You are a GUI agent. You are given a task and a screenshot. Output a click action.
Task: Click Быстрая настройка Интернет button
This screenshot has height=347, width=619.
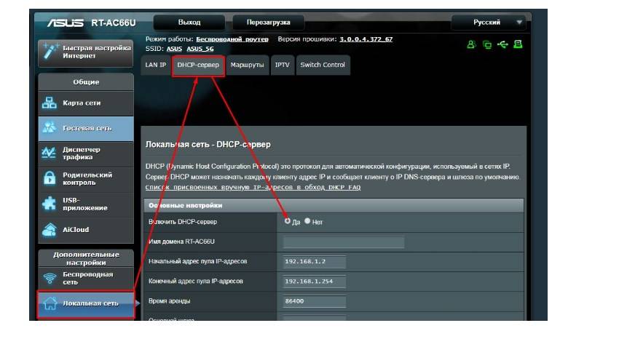(86, 52)
